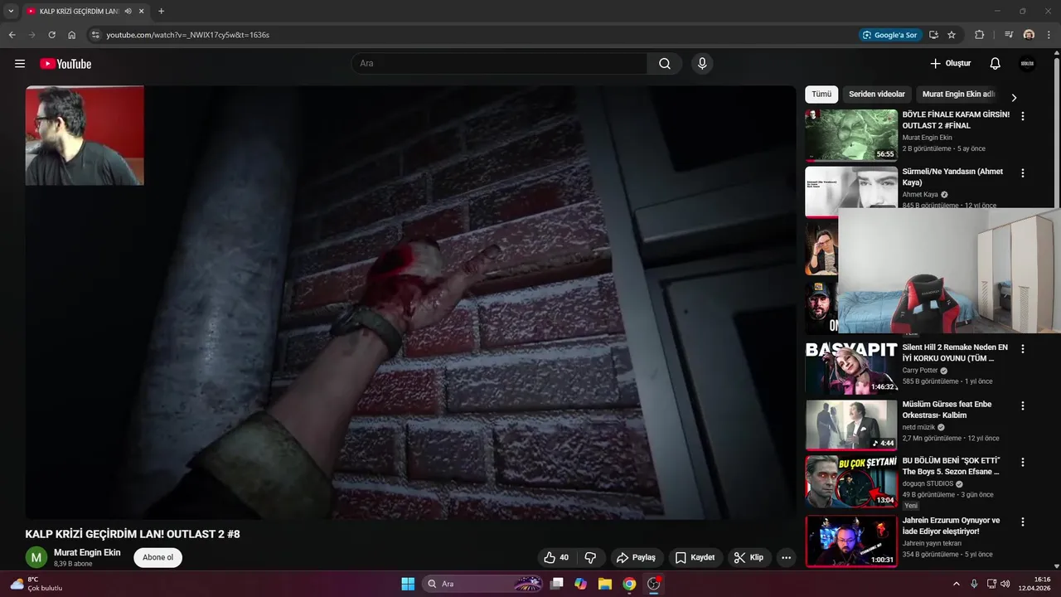Subscribe using the Abone ol button

click(157, 557)
